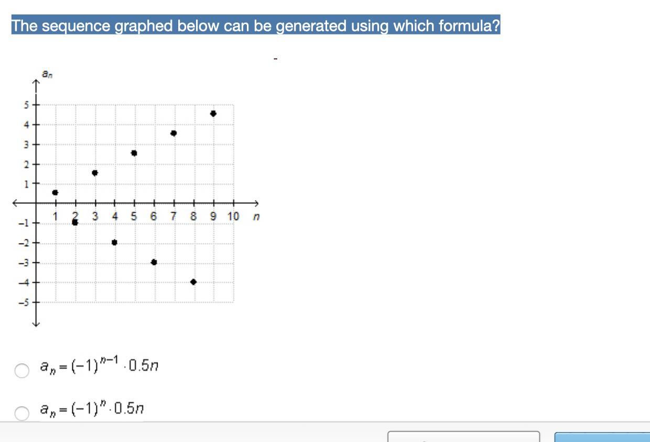The width and height of the screenshot is (650, 442).
Task: Click the plotted dot at n=6, value -3
Action: [154, 262]
